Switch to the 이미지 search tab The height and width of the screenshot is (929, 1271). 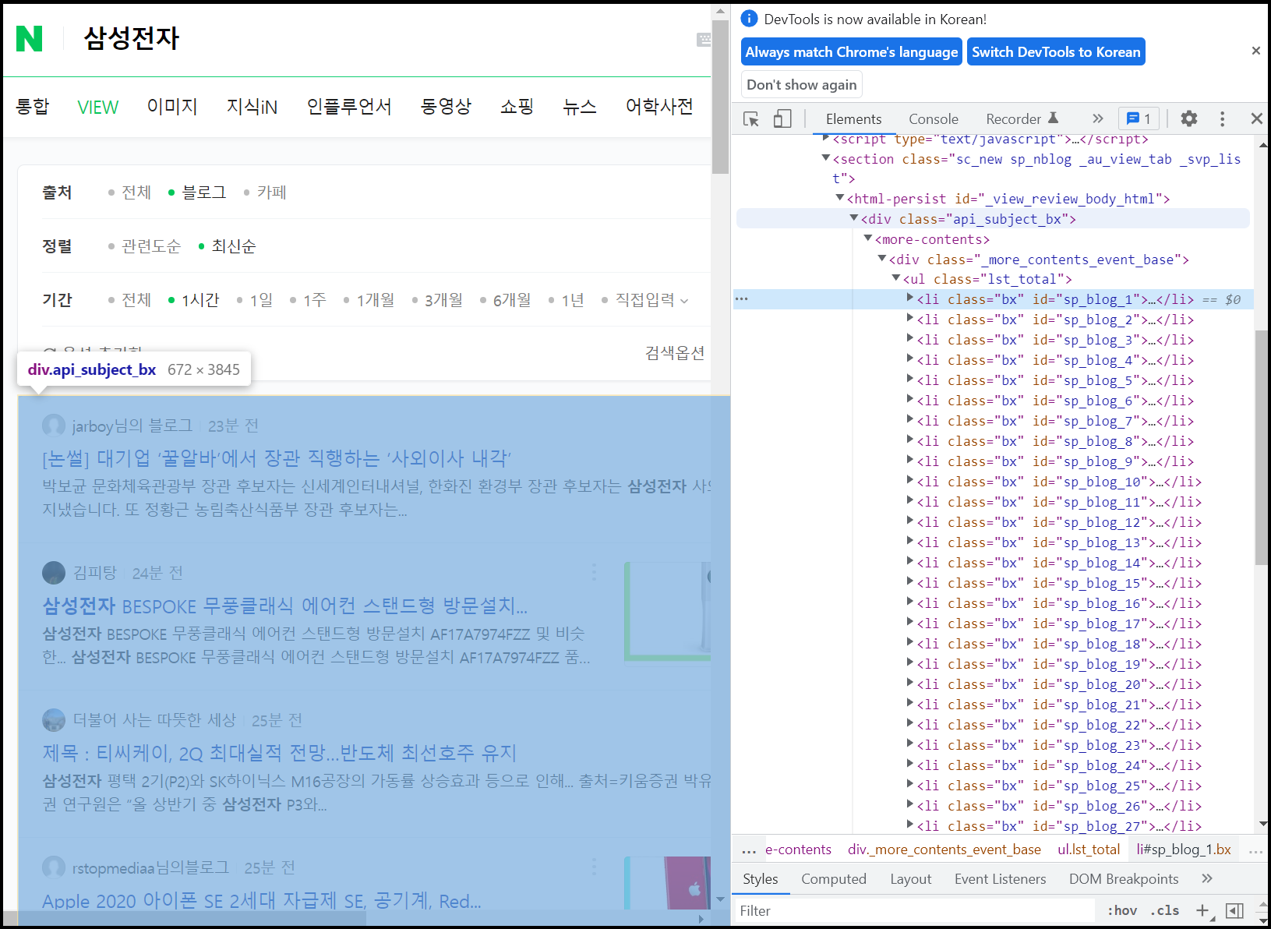point(172,107)
